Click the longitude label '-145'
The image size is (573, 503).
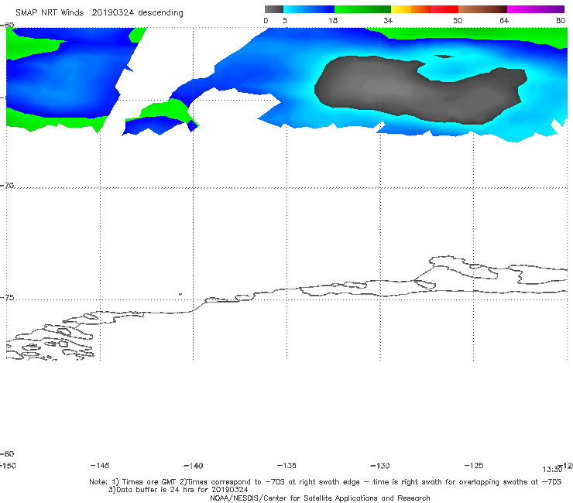click(99, 465)
